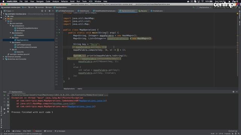The image size is (241, 135).
Task: Open the SonarLint tool window button
Action: coord(38,131)
